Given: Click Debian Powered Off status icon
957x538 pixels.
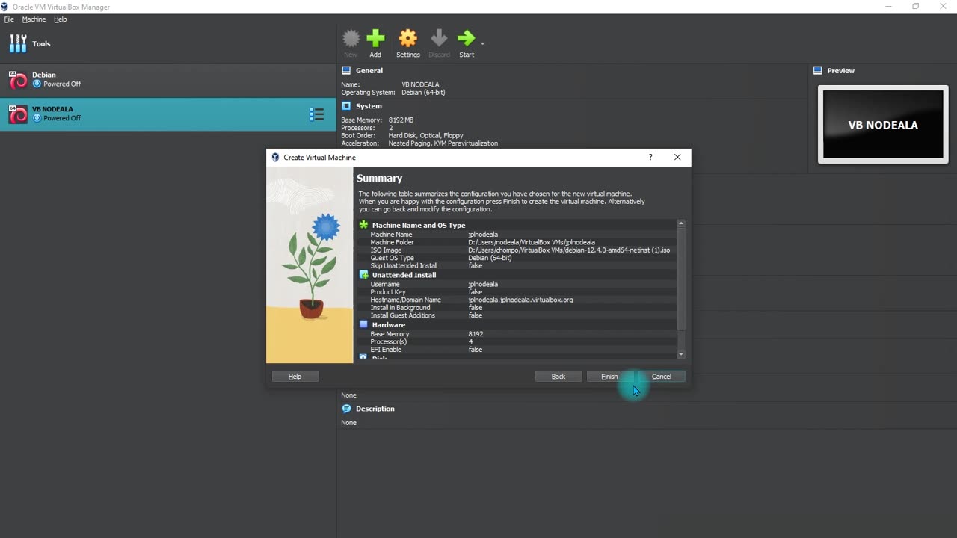Looking at the screenshot, I should click(37, 84).
